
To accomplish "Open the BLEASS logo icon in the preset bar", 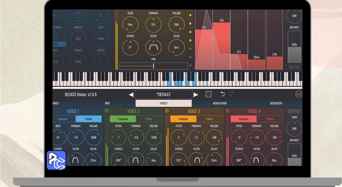I will coord(299,94).
